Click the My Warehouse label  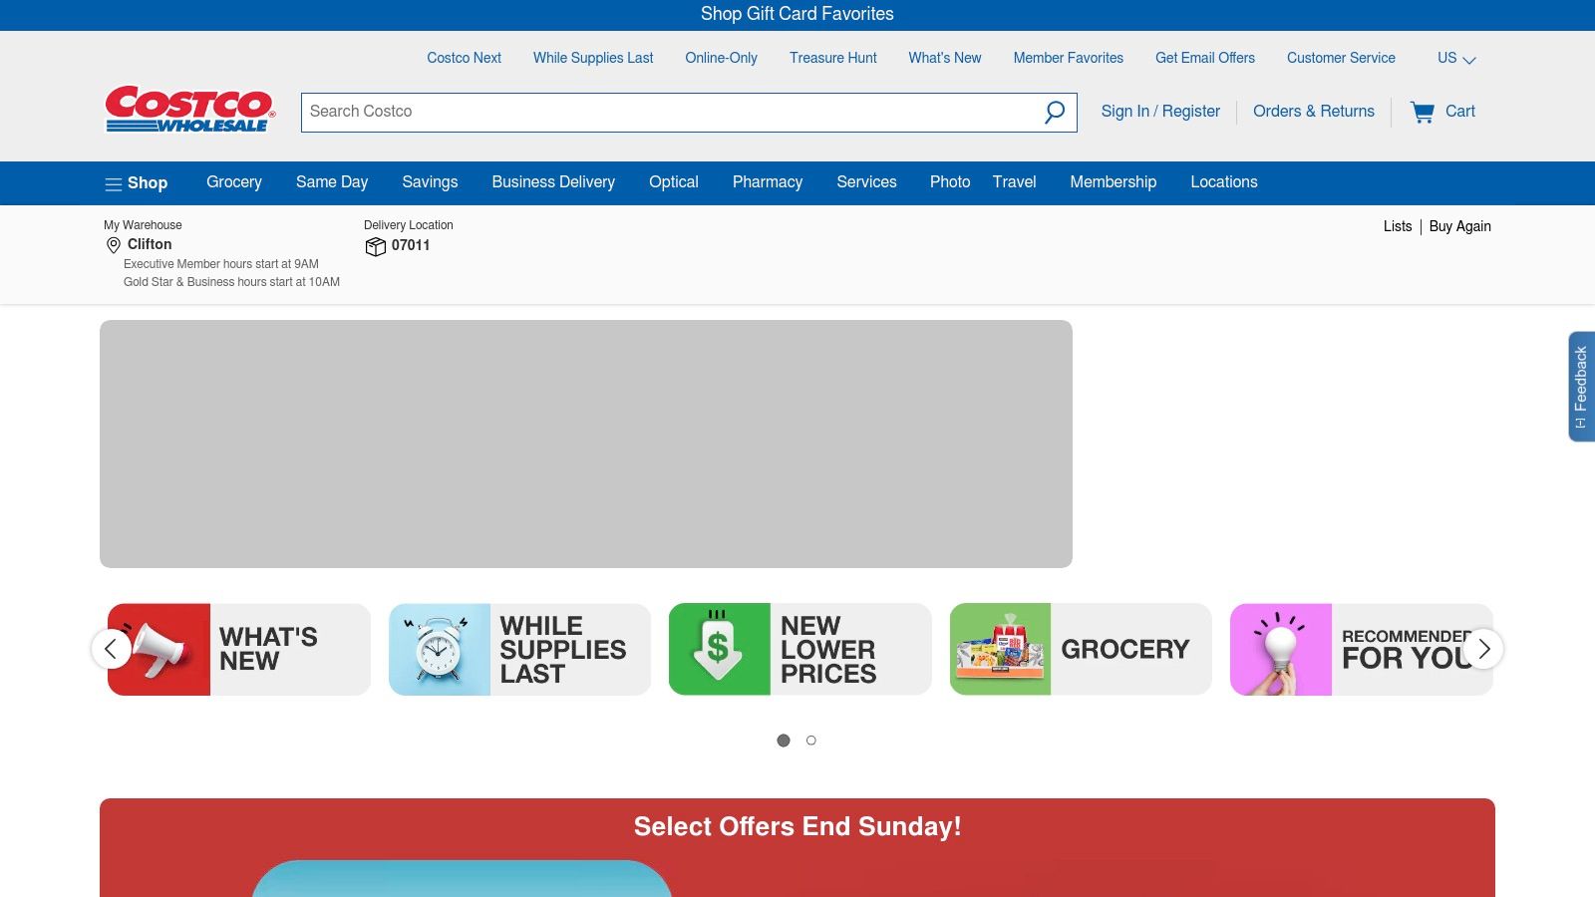pyautogui.click(x=143, y=225)
